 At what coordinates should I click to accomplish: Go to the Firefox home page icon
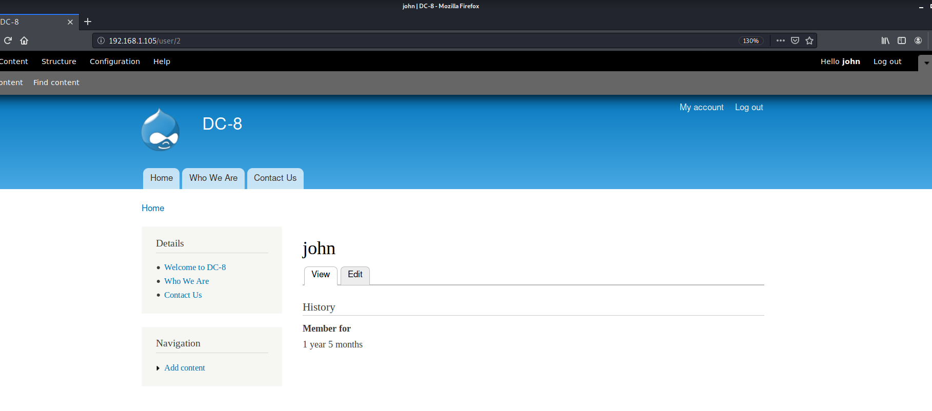[x=24, y=40]
